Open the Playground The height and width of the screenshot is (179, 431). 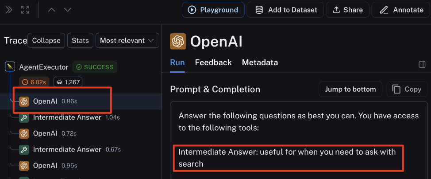(x=213, y=10)
